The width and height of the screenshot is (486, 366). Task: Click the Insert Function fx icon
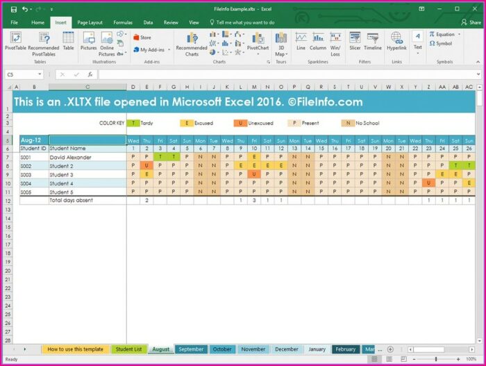tap(90, 74)
